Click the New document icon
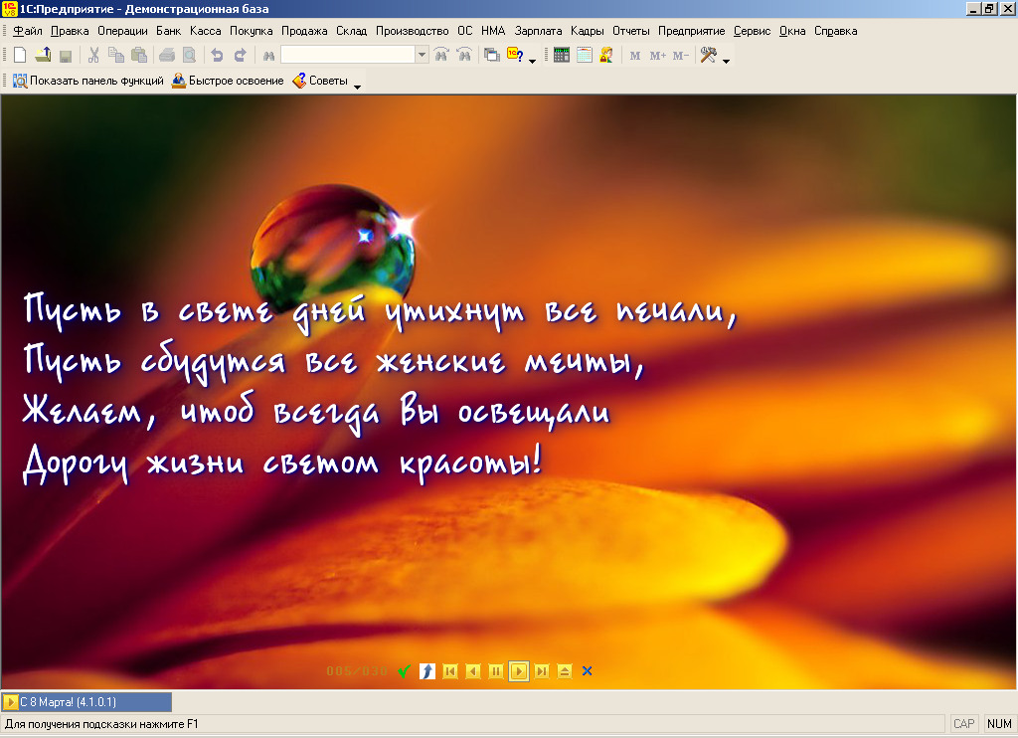This screenshot has height=738, width=1018. (x=20, y=56)
